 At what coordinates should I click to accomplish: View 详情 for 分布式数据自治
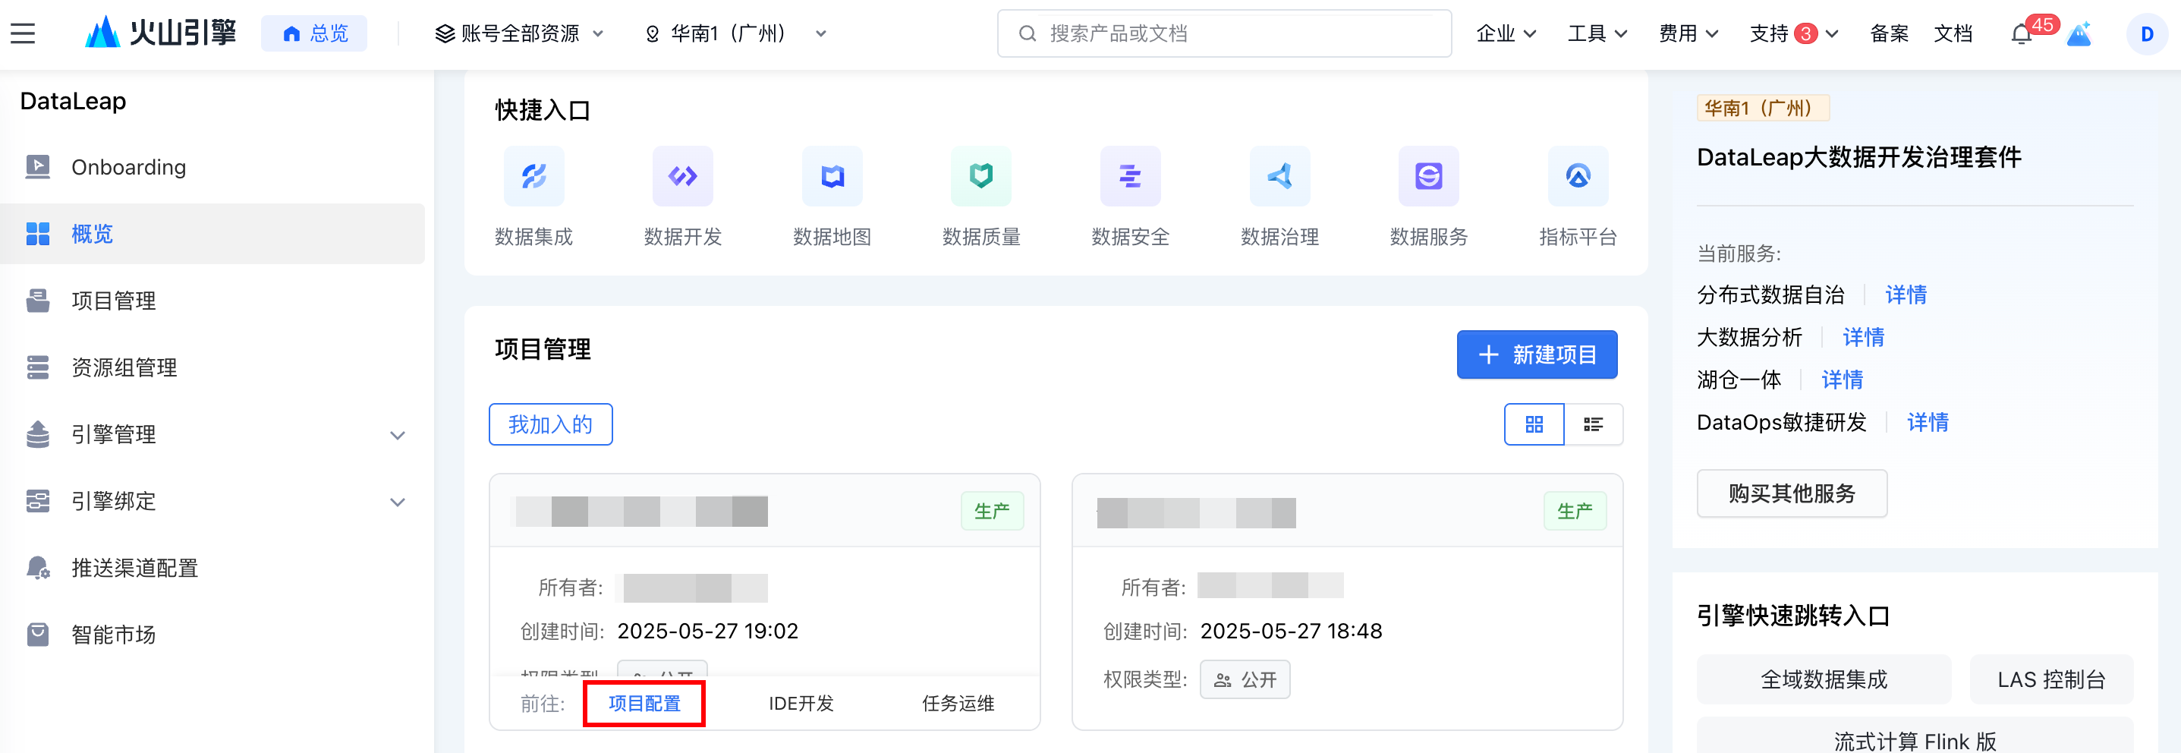coord(1906,295)
